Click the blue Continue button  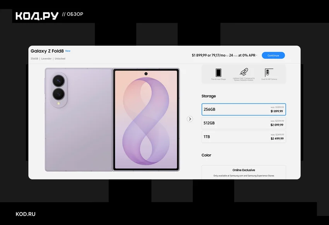click(273, 55)
